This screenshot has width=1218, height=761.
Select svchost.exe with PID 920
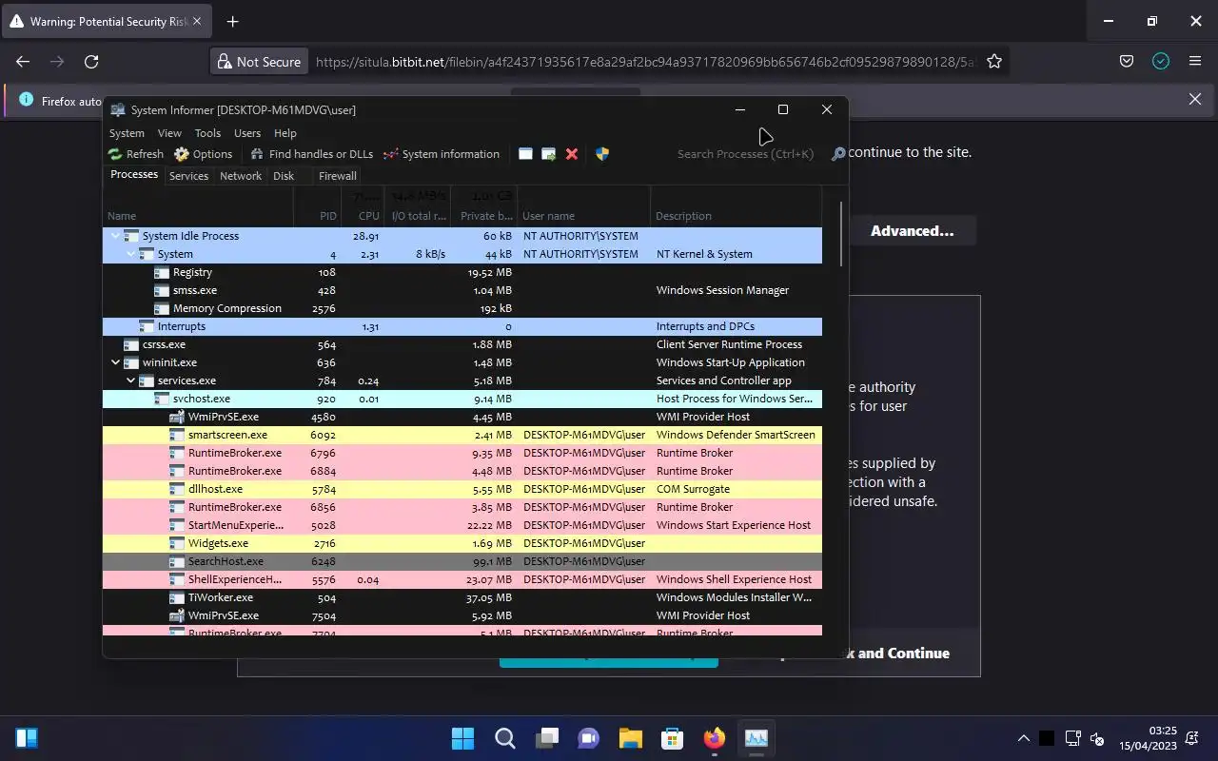point(462,399)
